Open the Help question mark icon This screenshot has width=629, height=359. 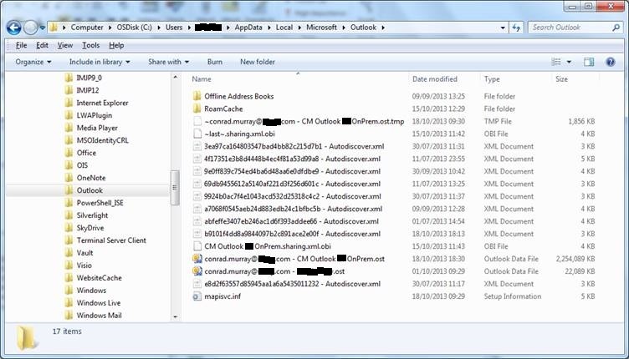(x=610, y=62)
